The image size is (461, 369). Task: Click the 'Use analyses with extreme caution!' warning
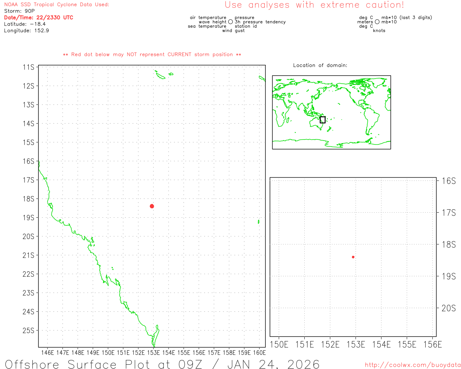314,5
